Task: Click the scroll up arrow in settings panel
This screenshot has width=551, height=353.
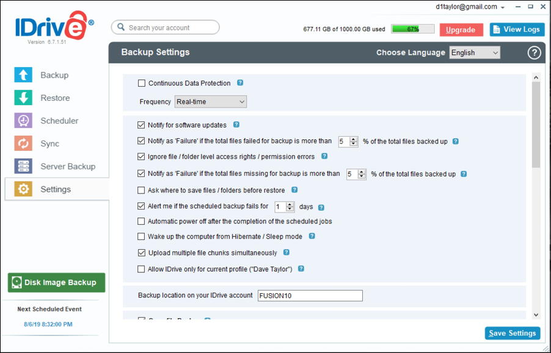Action: [x=536, y=78]
